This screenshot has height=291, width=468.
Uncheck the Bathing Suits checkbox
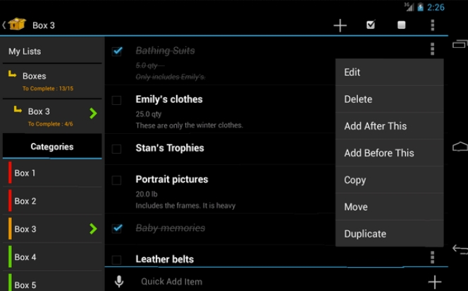117,51
